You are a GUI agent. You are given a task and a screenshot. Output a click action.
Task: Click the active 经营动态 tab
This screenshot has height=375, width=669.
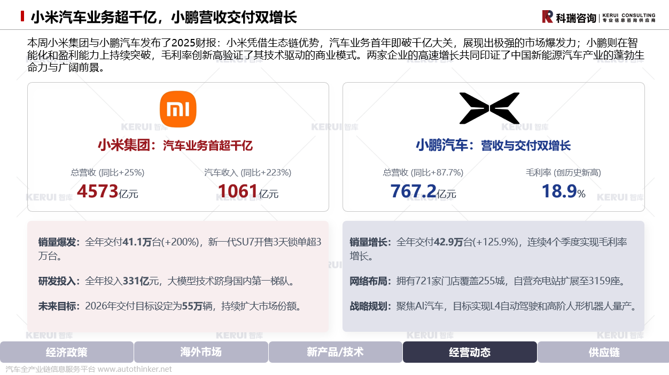[x=470, y=352]
